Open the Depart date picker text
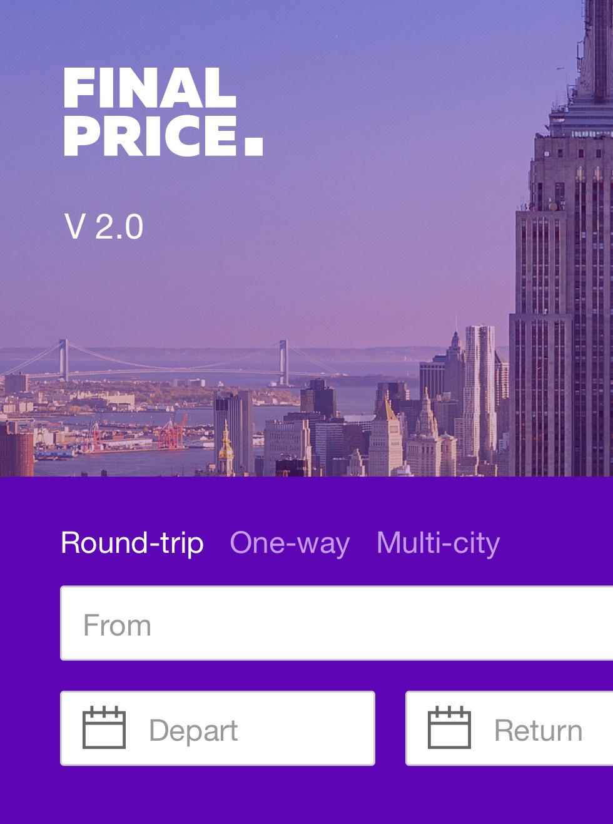This screenshot has width=613, height=824. [x=193, y=730]
